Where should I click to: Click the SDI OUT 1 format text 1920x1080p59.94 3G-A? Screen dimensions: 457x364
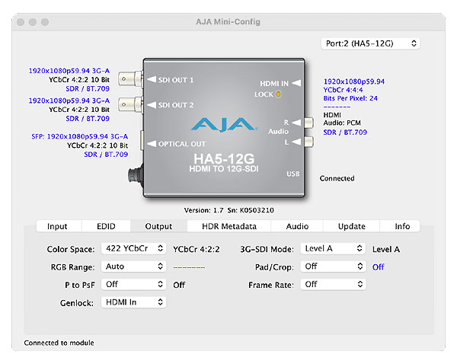pyautogui.click(x=69, y=71)
